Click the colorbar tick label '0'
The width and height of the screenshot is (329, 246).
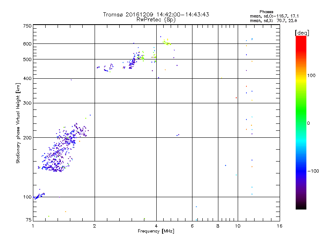click(308, 123)
